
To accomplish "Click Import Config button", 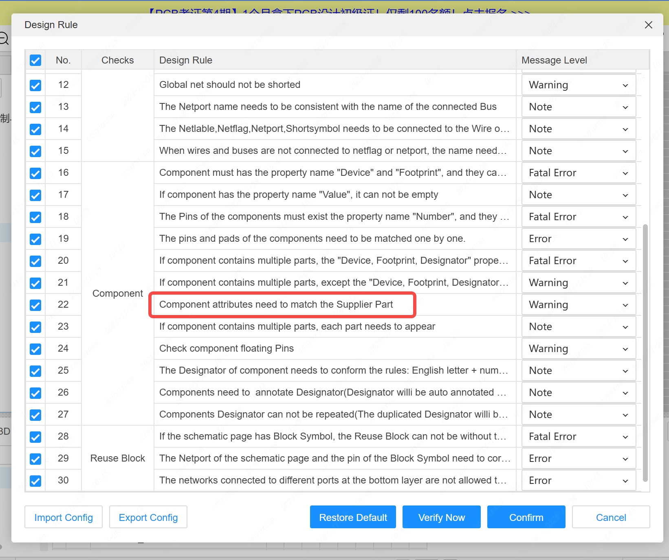I will click(x=64, y=517).
